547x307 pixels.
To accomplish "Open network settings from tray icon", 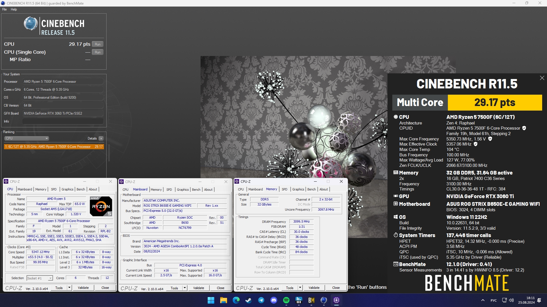I will coord(504,300).
